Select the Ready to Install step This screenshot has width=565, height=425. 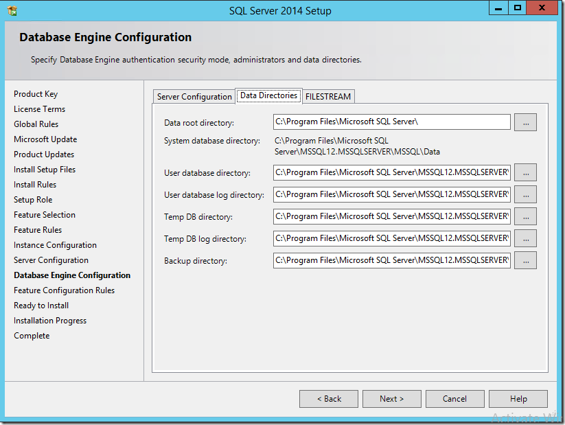click(41, 306)
